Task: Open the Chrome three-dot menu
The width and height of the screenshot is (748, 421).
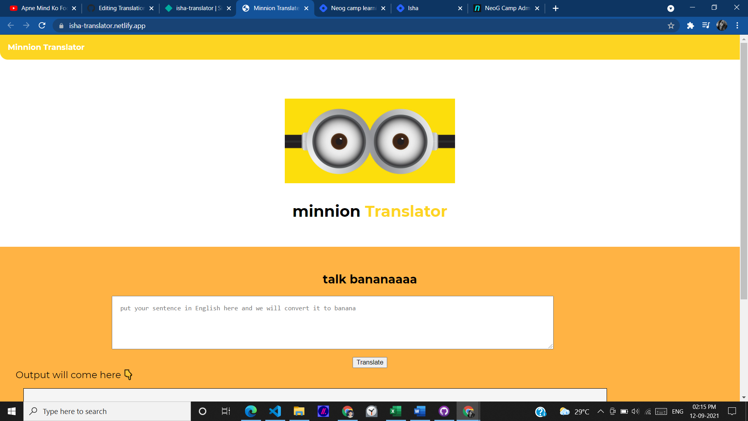Action: click(x=737, y=25)
